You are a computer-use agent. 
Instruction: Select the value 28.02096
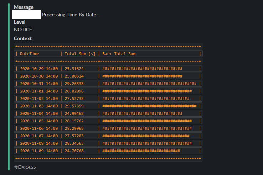pos(74,91)
